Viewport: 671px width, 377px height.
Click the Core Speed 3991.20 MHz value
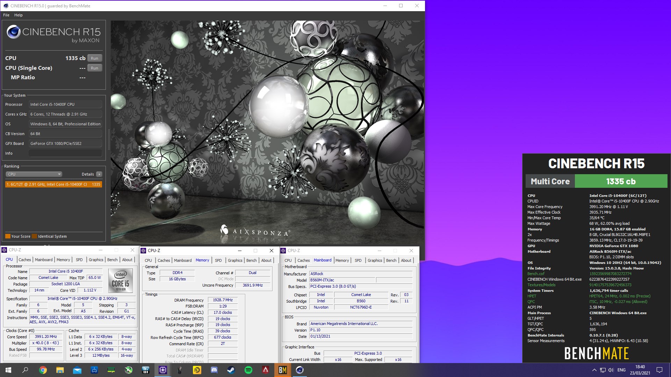[46, 337]
